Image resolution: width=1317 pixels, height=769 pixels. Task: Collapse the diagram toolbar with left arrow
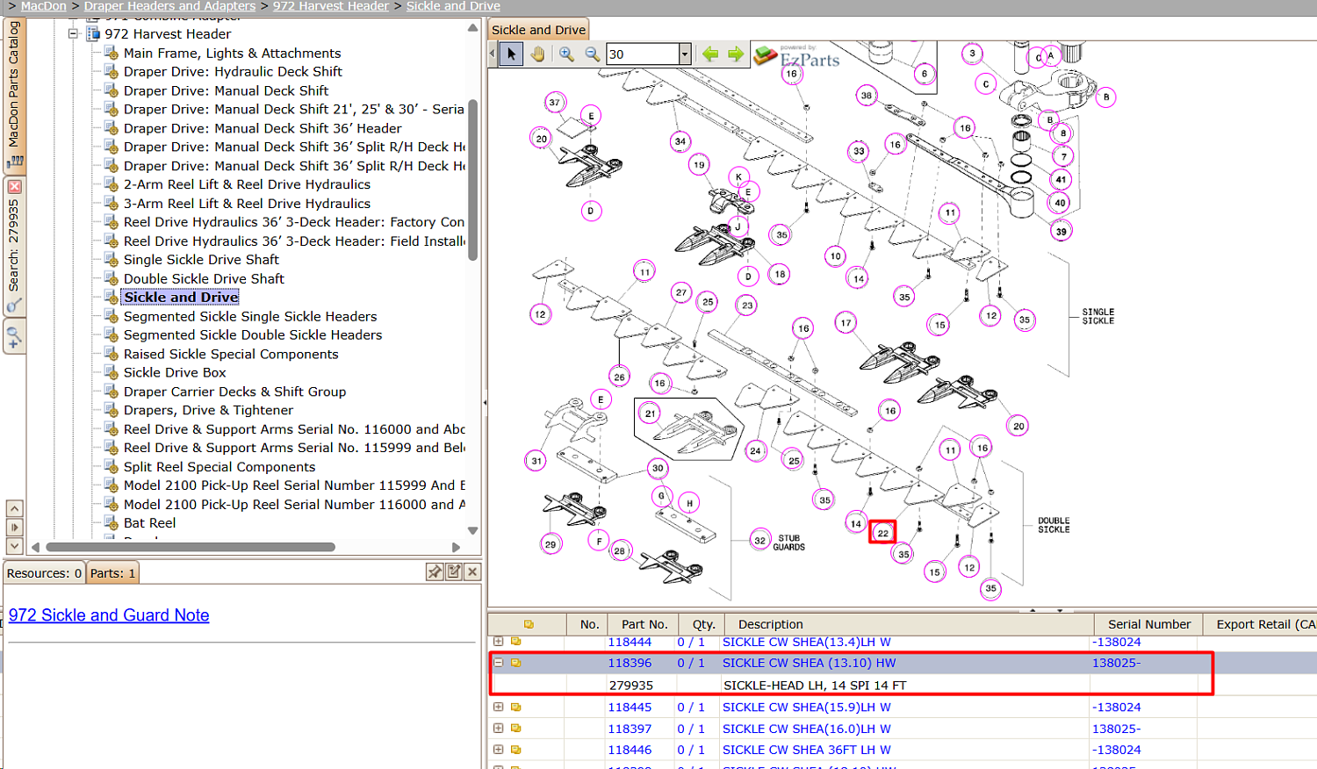(x=492, y=54)
